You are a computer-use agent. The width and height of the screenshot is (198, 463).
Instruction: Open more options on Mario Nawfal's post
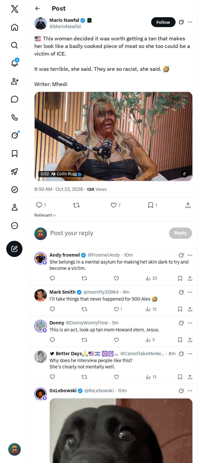pos(190,22)
